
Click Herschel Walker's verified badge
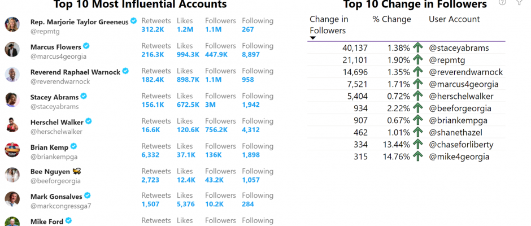pyautogui.click(x=89, y=121)
